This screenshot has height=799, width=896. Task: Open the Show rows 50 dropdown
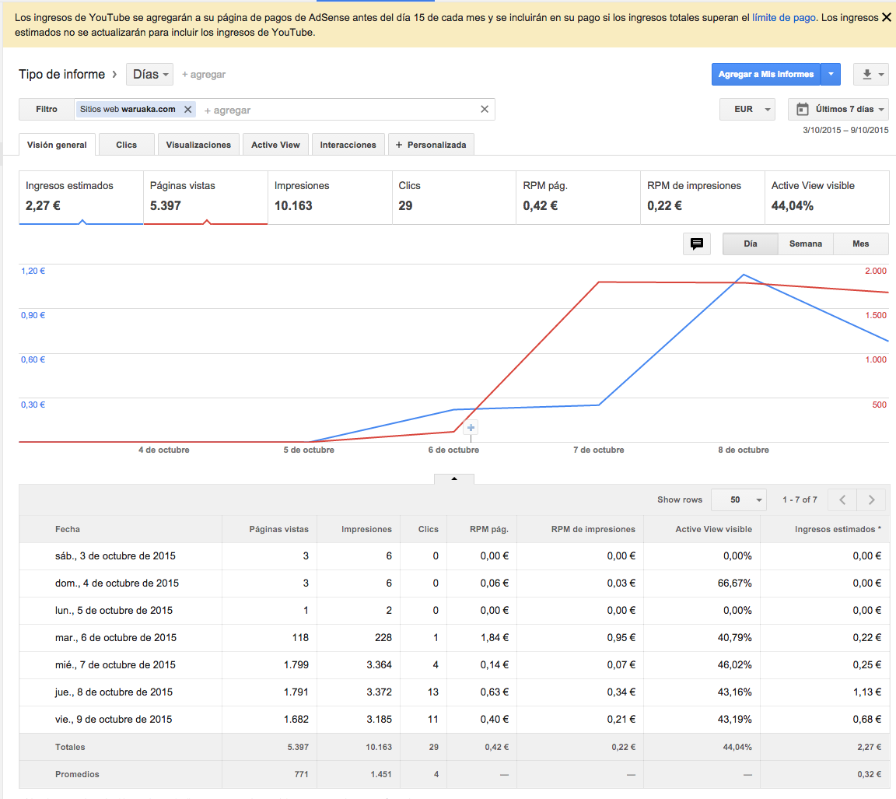tap(738, 499)
